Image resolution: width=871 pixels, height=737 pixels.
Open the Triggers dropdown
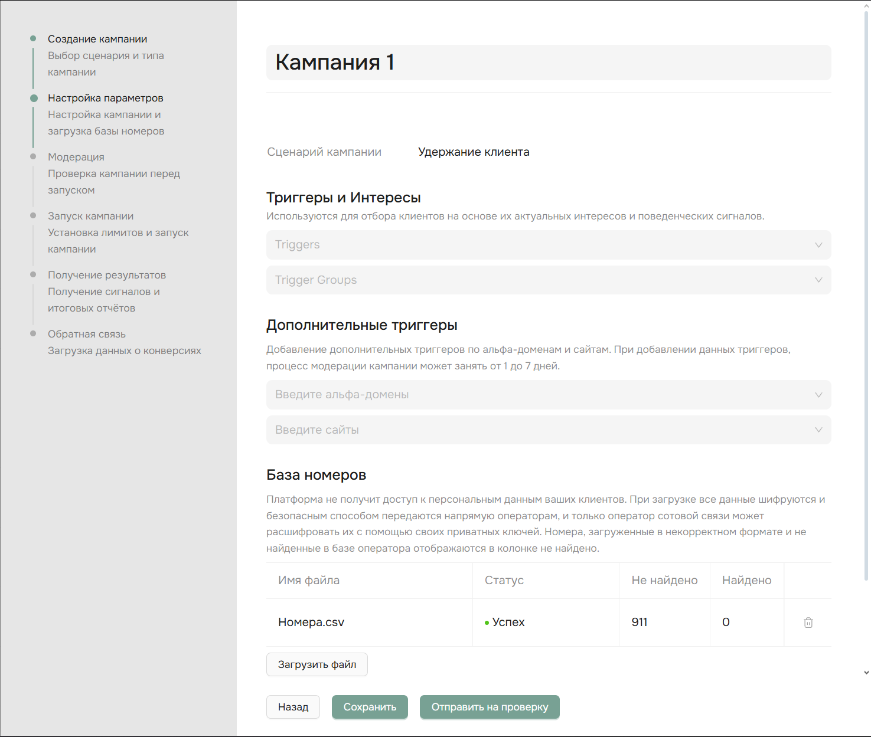point(548,245)
